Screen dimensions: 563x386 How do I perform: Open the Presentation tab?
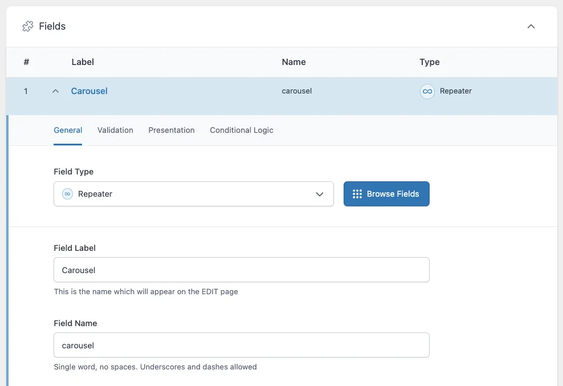[172, 130]
